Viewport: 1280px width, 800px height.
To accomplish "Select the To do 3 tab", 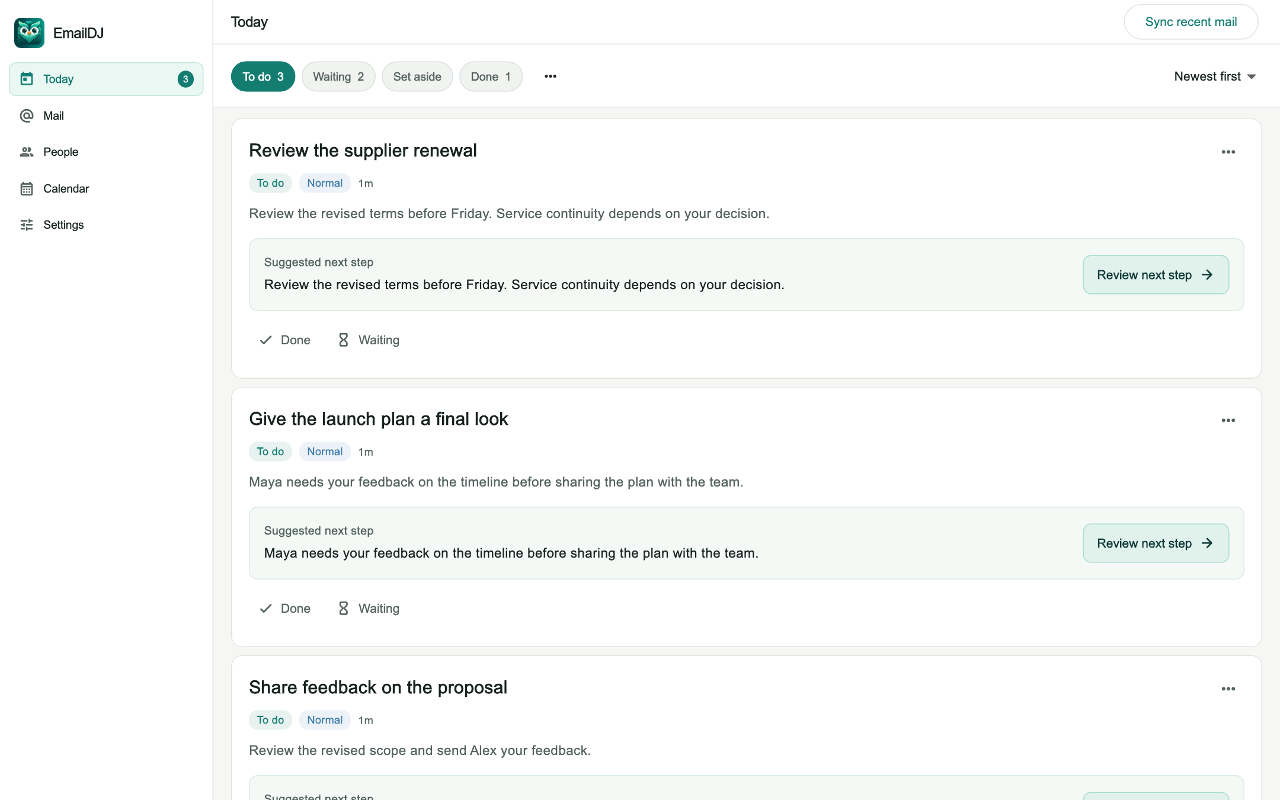I will (263, 76).
